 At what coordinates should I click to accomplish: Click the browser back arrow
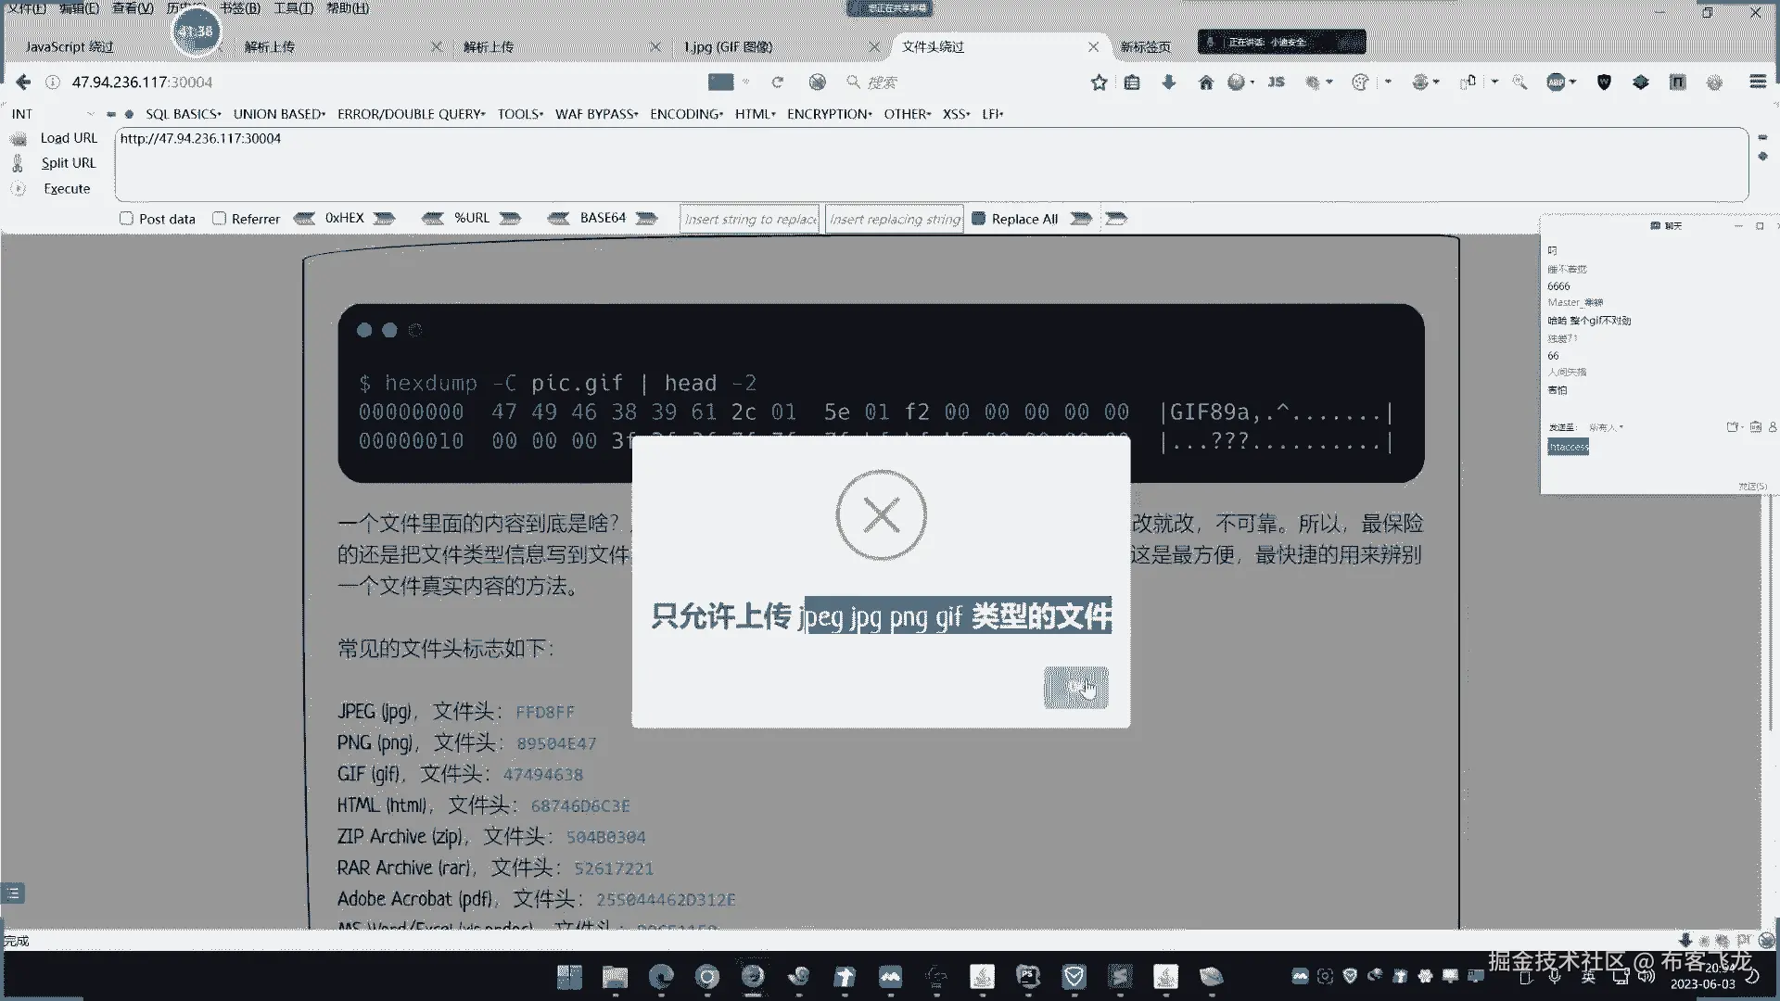click(23, 82)
